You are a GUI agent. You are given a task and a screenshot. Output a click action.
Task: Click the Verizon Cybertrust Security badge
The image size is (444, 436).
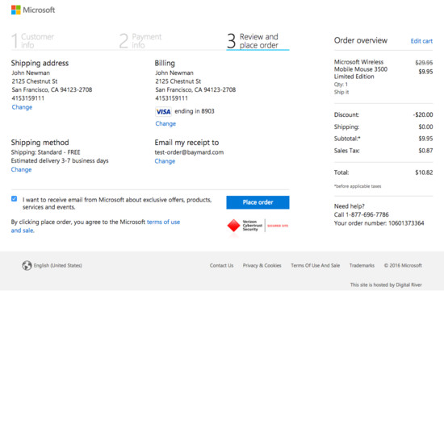(x=258, y=226)
